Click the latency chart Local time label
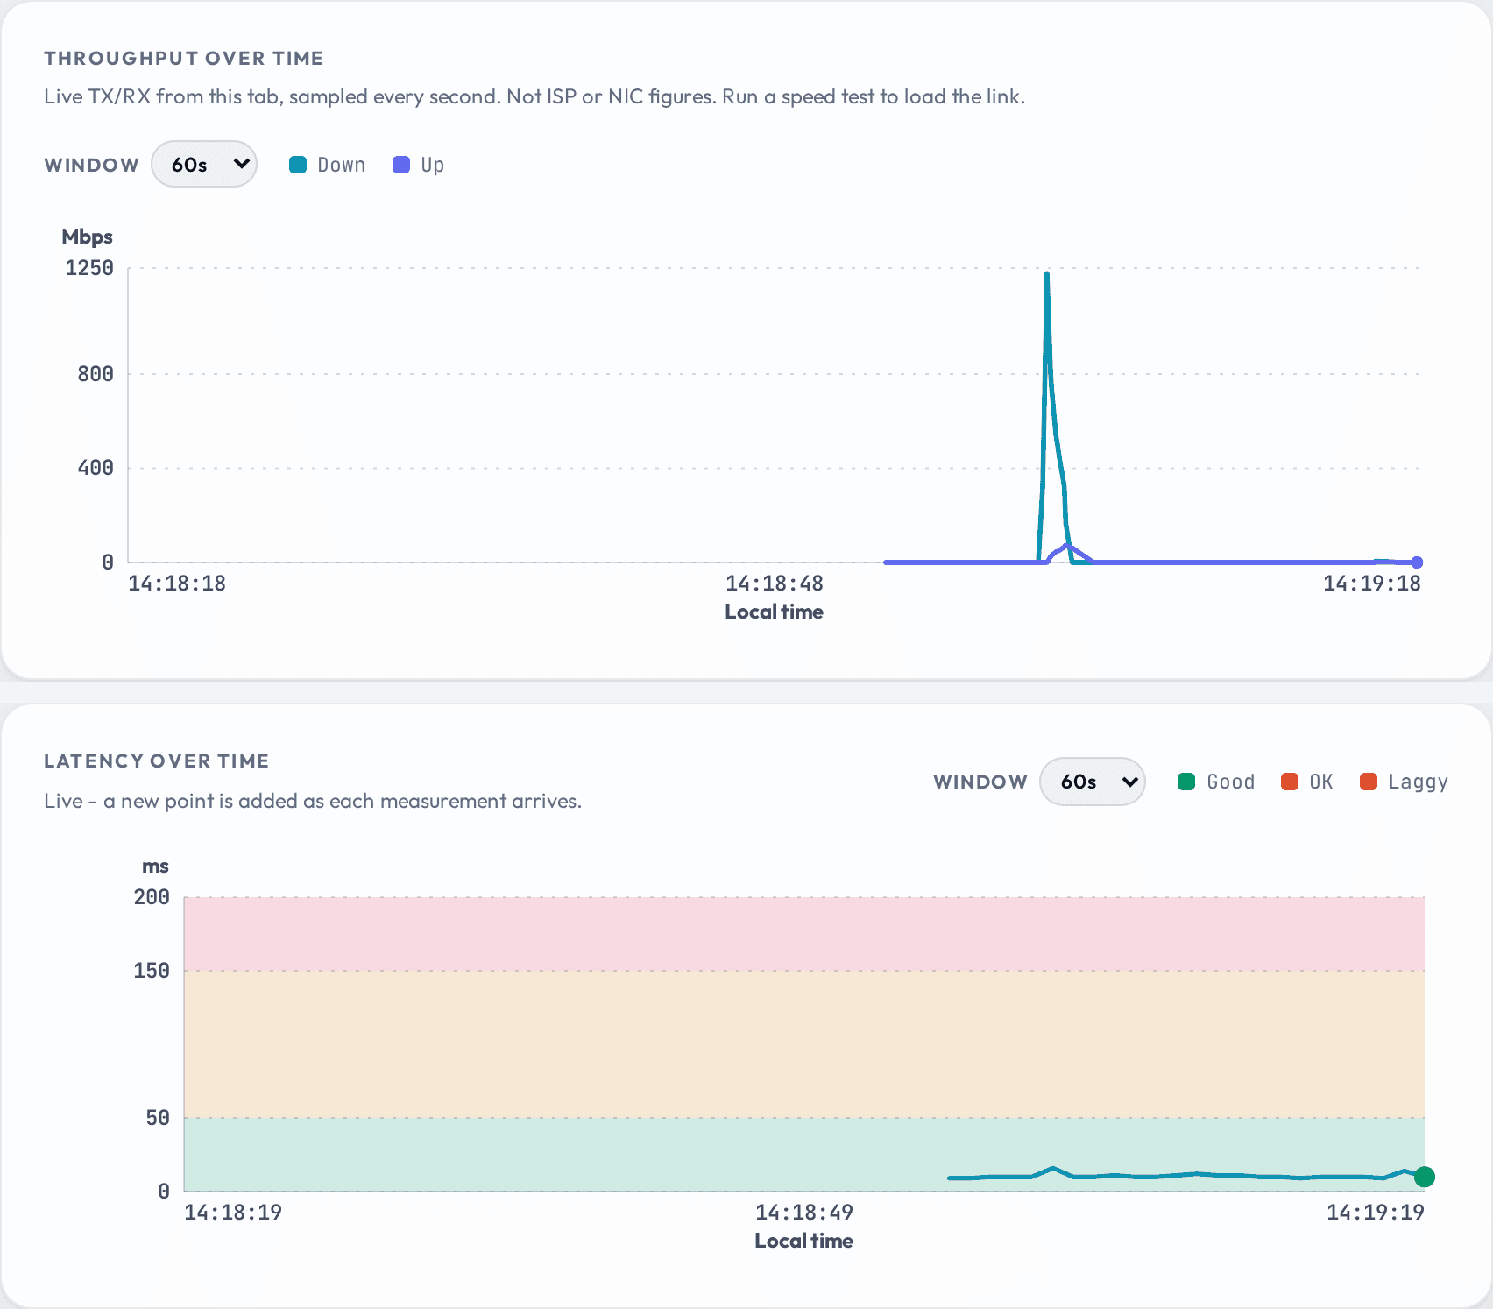This screenshot has height=1309, width=1493. (x=803, y=1241)
